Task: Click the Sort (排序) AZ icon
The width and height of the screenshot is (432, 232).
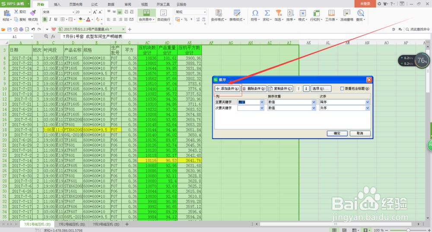Action: (x=290, y=13)
